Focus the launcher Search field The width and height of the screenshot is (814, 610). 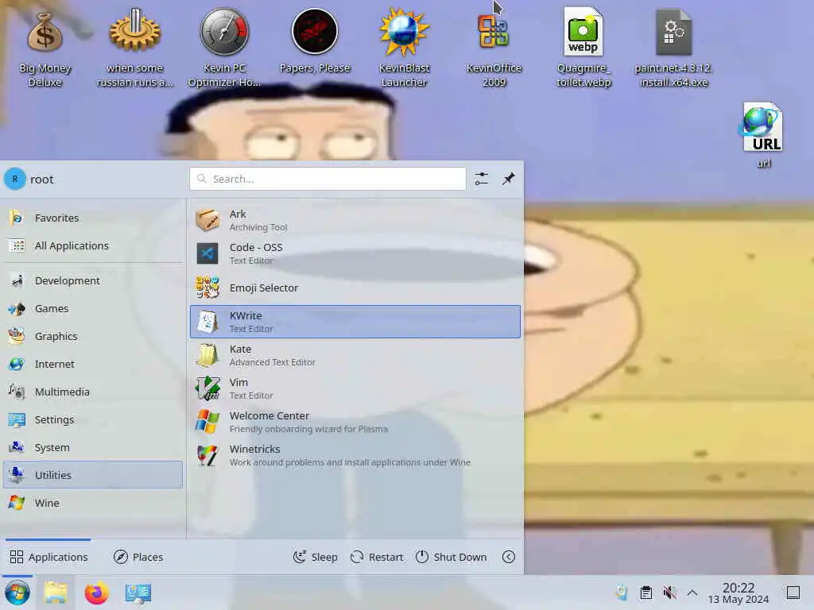click(x=328, y=179)
